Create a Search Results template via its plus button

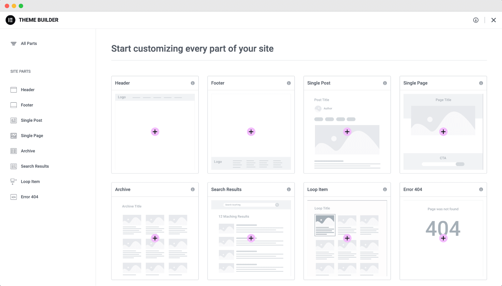point(251,238)
